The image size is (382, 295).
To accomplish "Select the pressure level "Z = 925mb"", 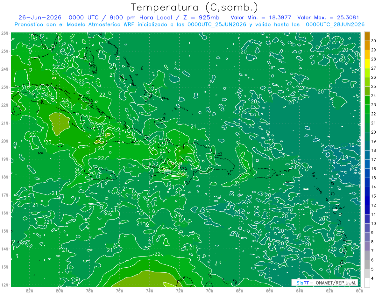I will pyautogui.click(x=201, y=18).
